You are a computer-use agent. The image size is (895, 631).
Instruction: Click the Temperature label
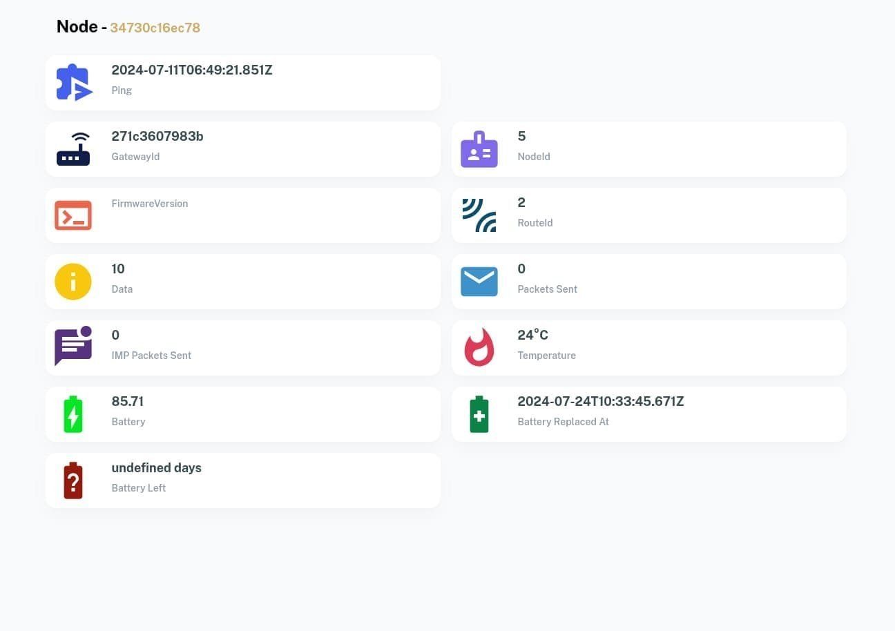(x=547, y=356)
